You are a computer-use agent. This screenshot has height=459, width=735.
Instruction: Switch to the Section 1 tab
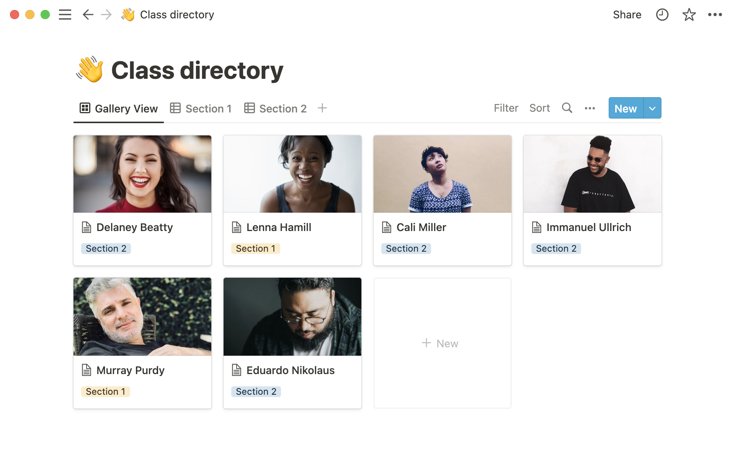pyautogui.click(x=201, y=109)
